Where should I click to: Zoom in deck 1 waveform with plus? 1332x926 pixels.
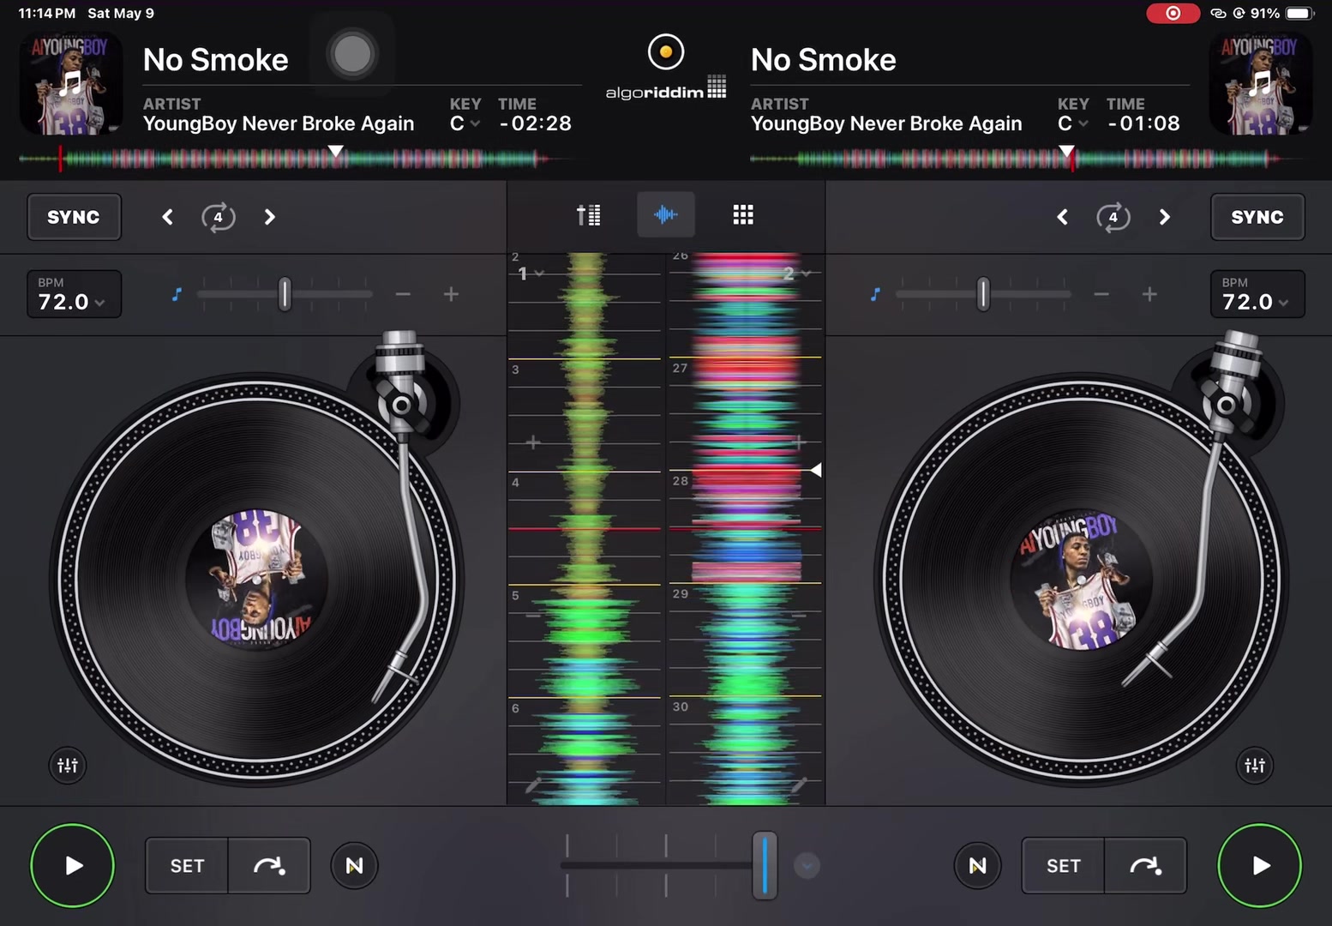coord(533,442)
